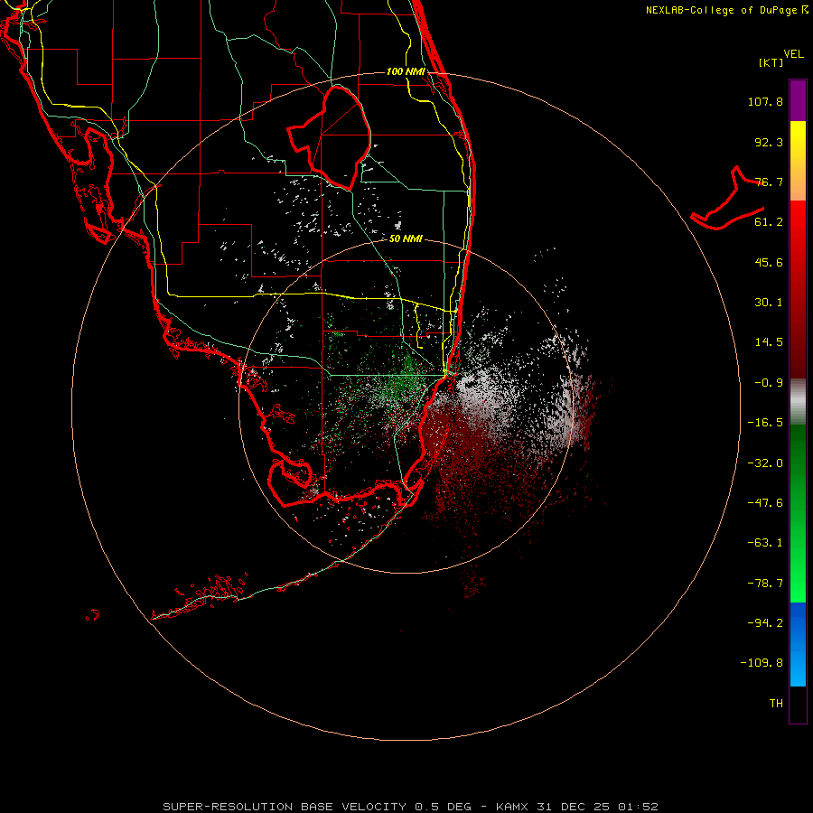
Task: Click the 92.3 legend value
Action: (769, 142)
